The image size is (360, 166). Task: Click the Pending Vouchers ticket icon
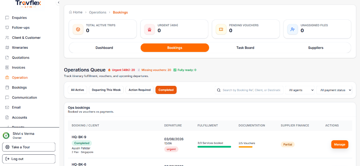pyautogui.click(x=221, y=29)
